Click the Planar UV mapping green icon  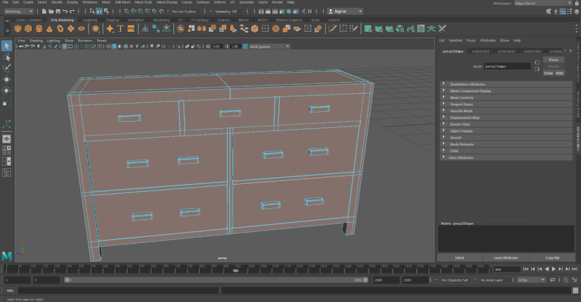(x=368, y=29)
